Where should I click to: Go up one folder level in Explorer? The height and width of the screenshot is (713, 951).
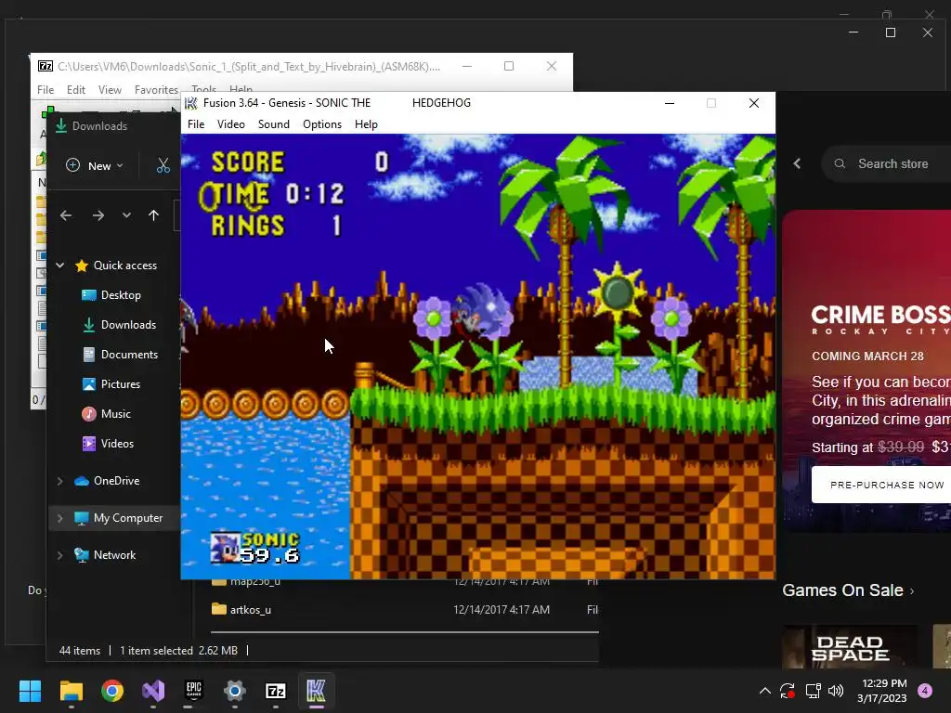click(x=153, y=215)
